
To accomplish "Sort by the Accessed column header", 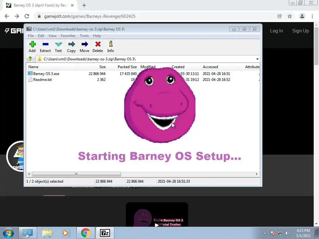I will click(x=216, y=67).
